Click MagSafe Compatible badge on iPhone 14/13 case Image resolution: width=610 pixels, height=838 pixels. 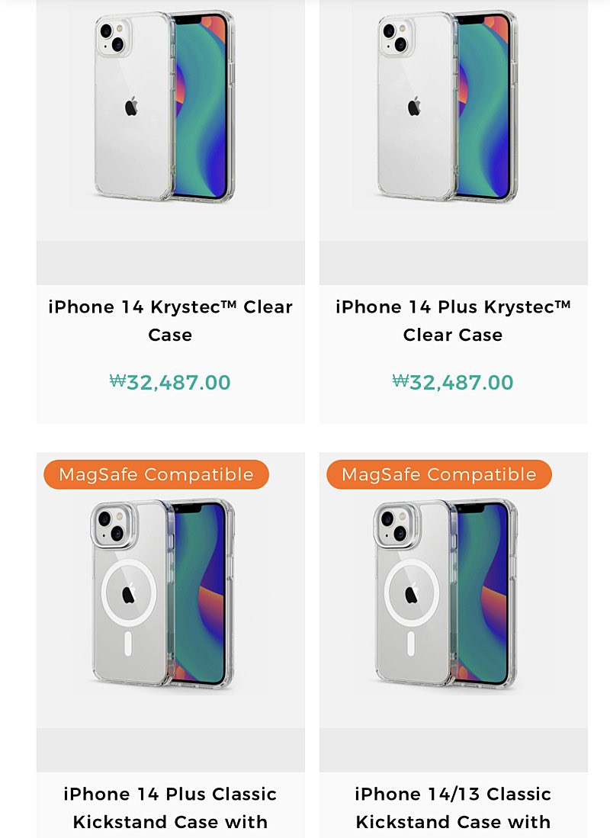point(439,474)
